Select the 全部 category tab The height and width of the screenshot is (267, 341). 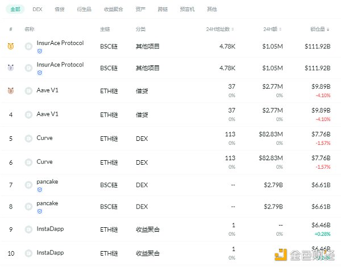click(15, 9)
